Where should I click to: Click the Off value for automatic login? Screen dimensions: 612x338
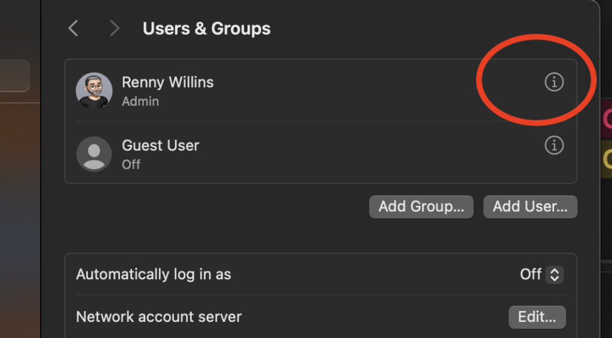click(531, 275)
